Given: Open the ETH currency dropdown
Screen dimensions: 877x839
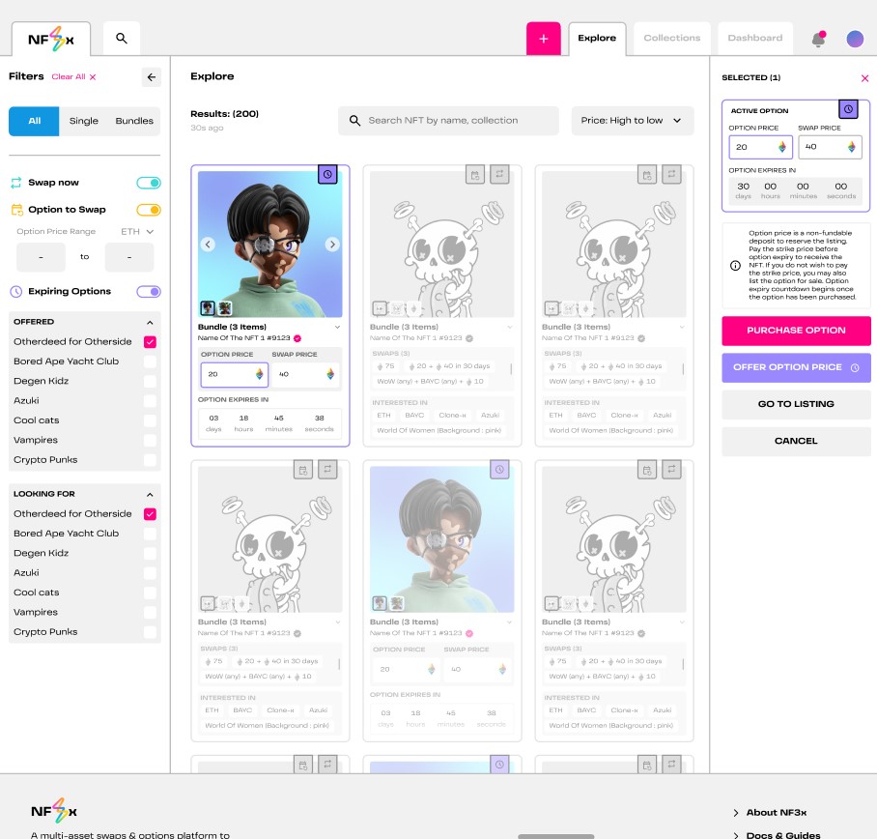Looking at the screenshot, I should [x=137, y=232].
